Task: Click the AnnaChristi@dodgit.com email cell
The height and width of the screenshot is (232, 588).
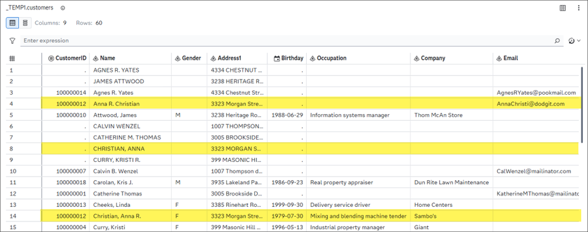Action: coord(536,104)
